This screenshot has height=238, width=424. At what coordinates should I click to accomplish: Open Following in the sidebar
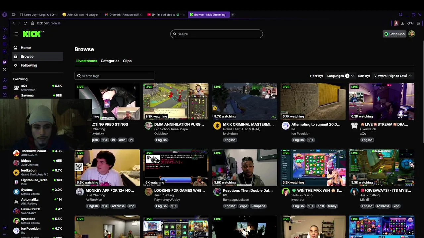point(37,65)
